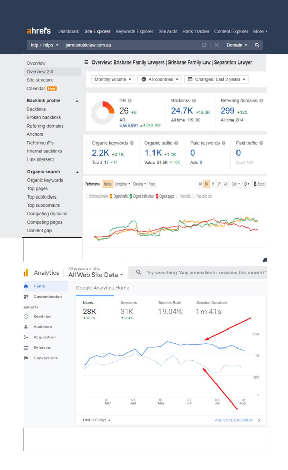Screen dimensions: 288x470
Task: Click the Referring domains help icon
Action: pyautogui.click(x=261, y=101)
